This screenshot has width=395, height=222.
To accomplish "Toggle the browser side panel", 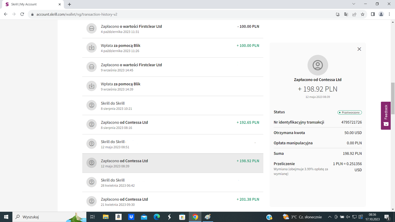I will point(373,14).
